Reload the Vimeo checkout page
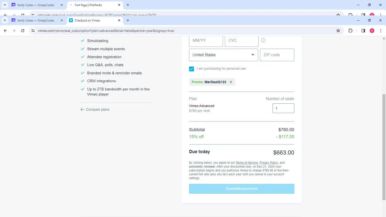This screenshot has height=217, width=386. tap(23, 31)
